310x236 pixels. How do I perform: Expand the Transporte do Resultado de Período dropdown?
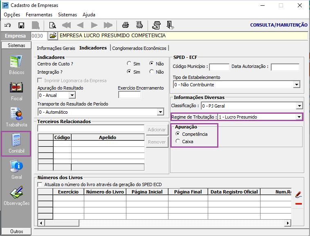160,112
